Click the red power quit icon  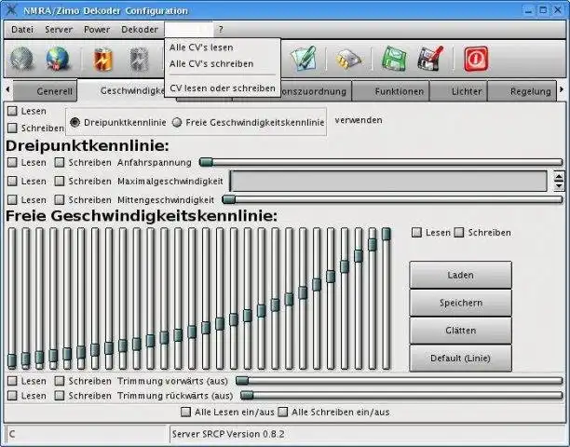476,59
